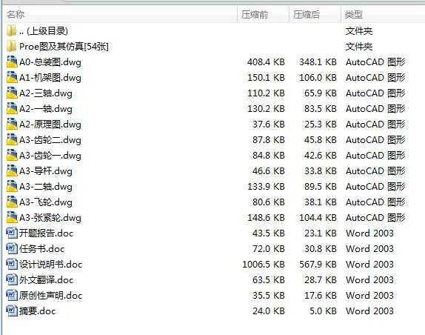Select the file name A2-原理图.dwg

[50, 125]
